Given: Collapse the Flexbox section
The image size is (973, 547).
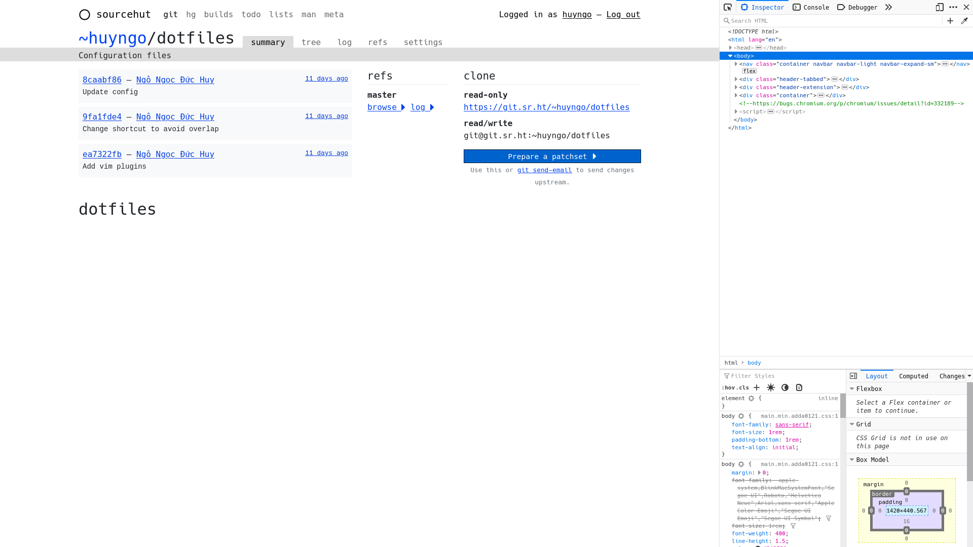Looking at the screenshot, I should tap(852, 389).
